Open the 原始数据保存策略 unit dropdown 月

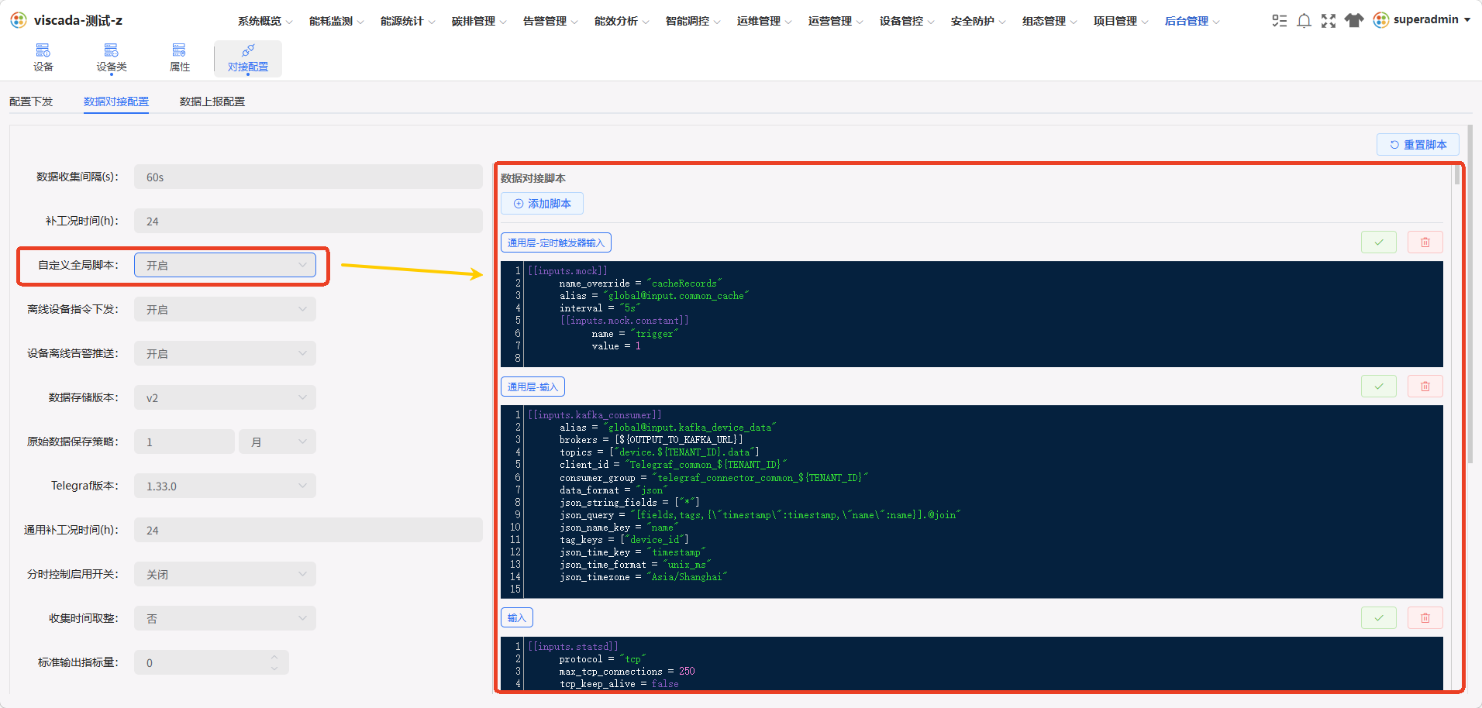click(277, 442)
